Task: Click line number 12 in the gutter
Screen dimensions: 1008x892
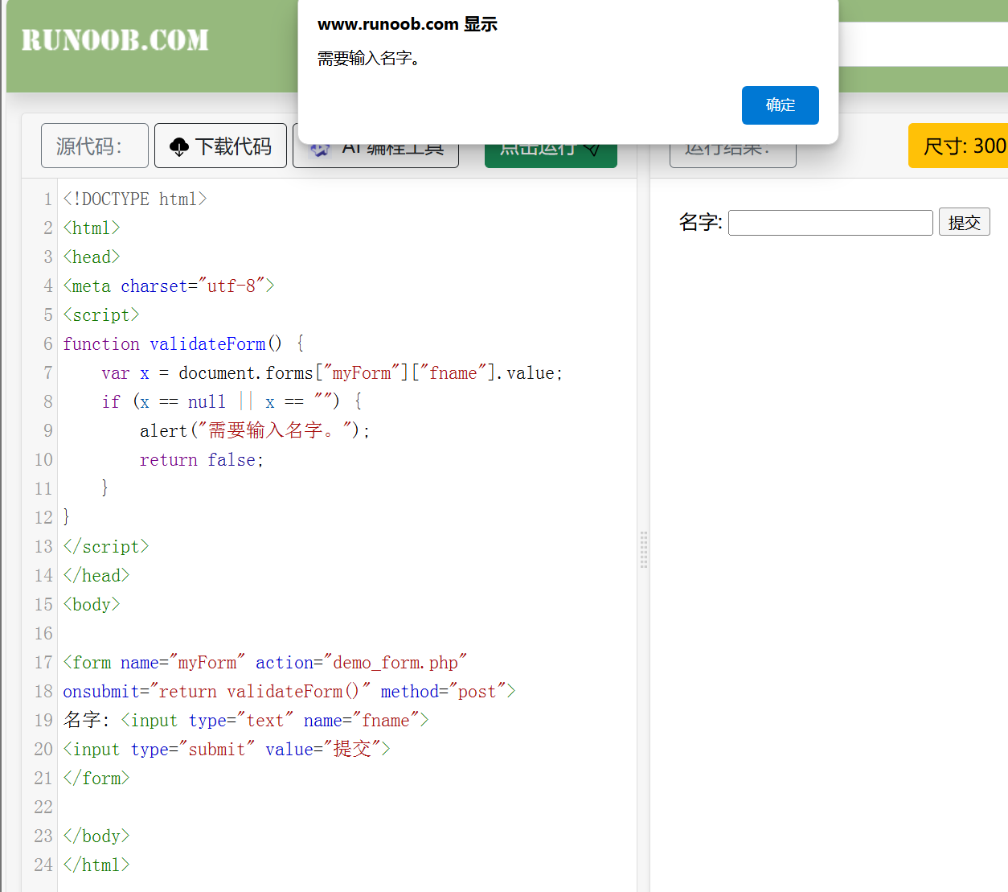Action: click(x=43, y=517)
